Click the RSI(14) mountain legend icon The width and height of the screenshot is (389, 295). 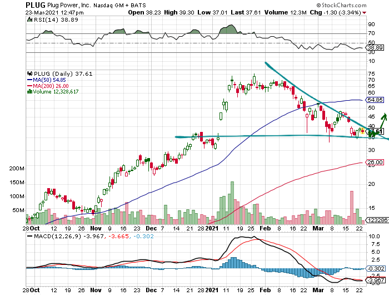pos(29,19)
